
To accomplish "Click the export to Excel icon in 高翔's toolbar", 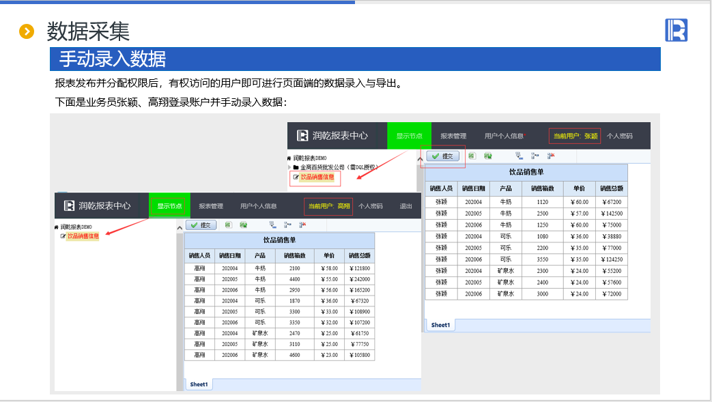I will [x=228, y=224].
